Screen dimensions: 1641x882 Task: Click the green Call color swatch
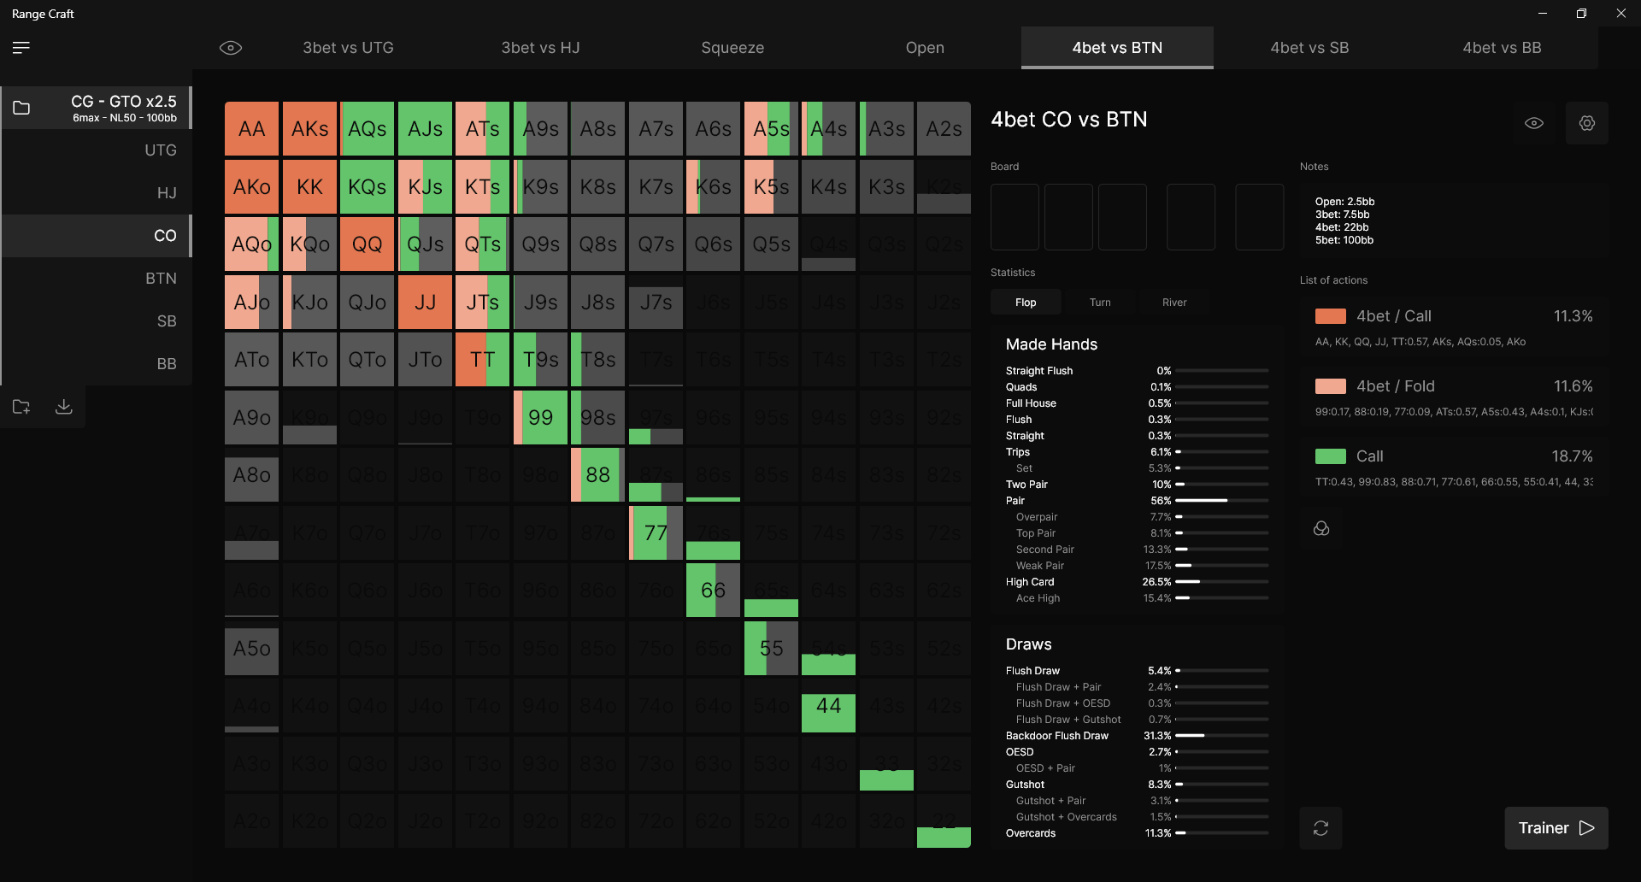pyautogui.click(x=1330, y=456)
